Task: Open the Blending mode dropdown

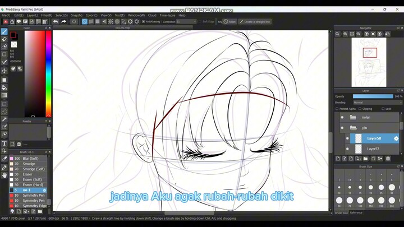Action: click(x=378, y=103)
